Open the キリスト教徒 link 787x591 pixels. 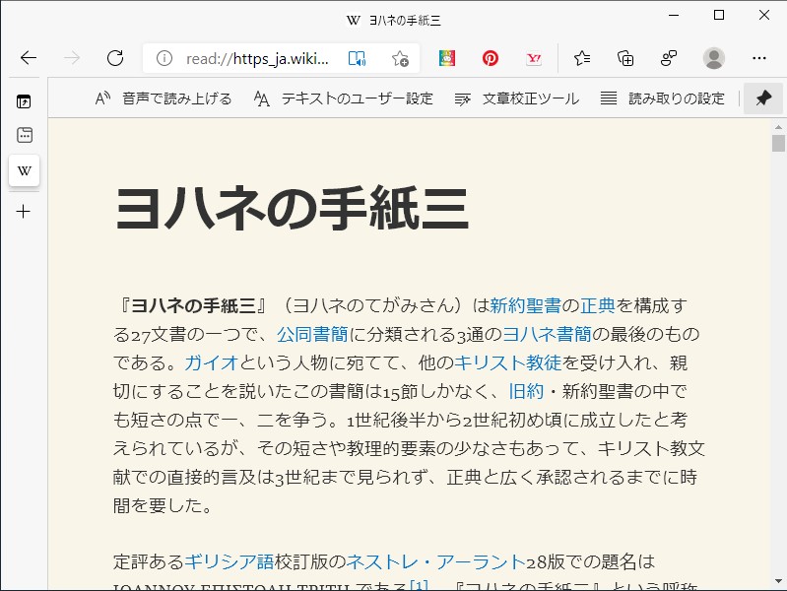coord(507,362)
